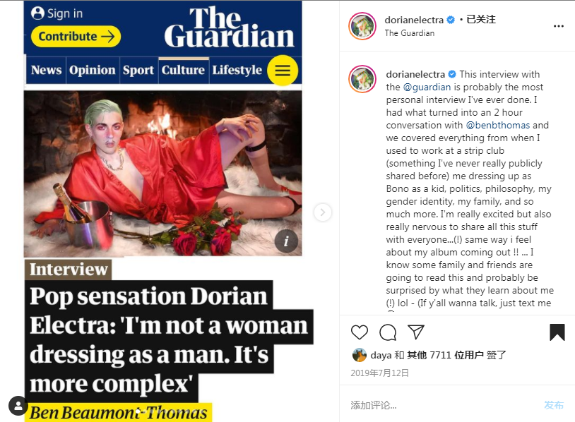The height and width of the screenshot is (422, 575).
Task: Open dorianelectra's profile picture in header
Action: (362, 26)
